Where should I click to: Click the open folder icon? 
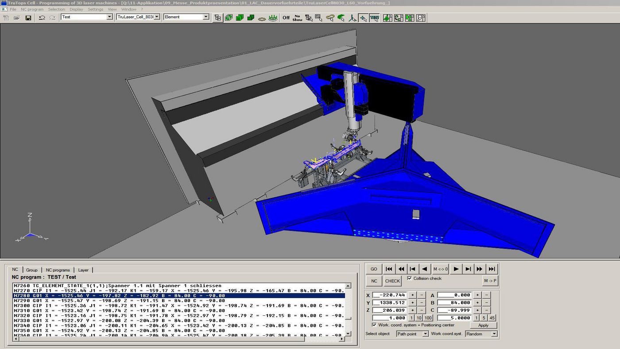click(x=17, y=18)
